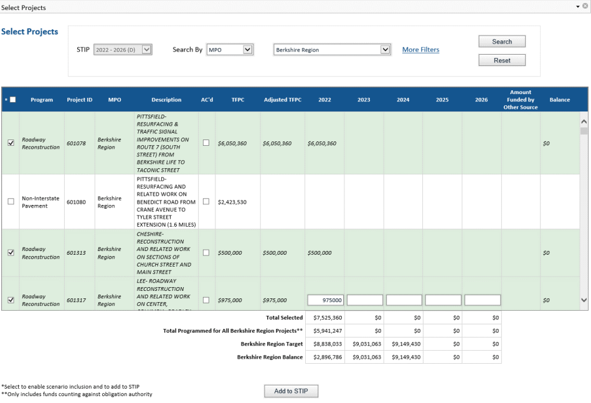
Task: Click the Search button
Action: pos(501,41)
